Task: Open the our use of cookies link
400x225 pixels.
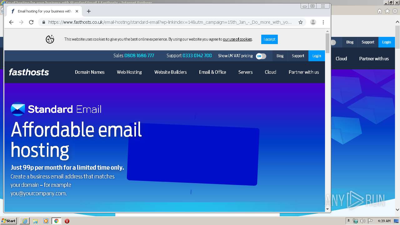Action: pos(237,39)
